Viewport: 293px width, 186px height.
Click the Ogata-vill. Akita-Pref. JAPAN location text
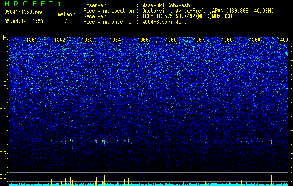(x=208, y=11)
